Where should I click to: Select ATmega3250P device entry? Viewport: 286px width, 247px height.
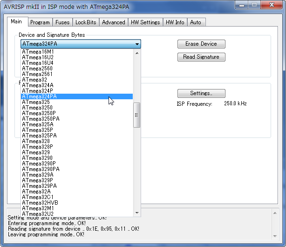click(x=77, y=113)
